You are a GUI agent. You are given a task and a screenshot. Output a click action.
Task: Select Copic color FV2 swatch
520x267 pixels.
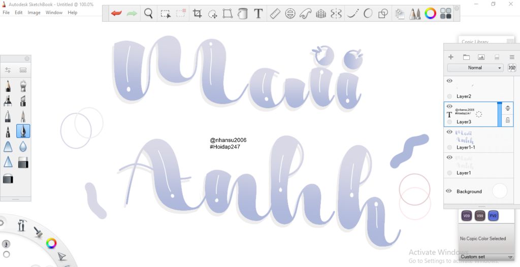(x=493, y=216)
